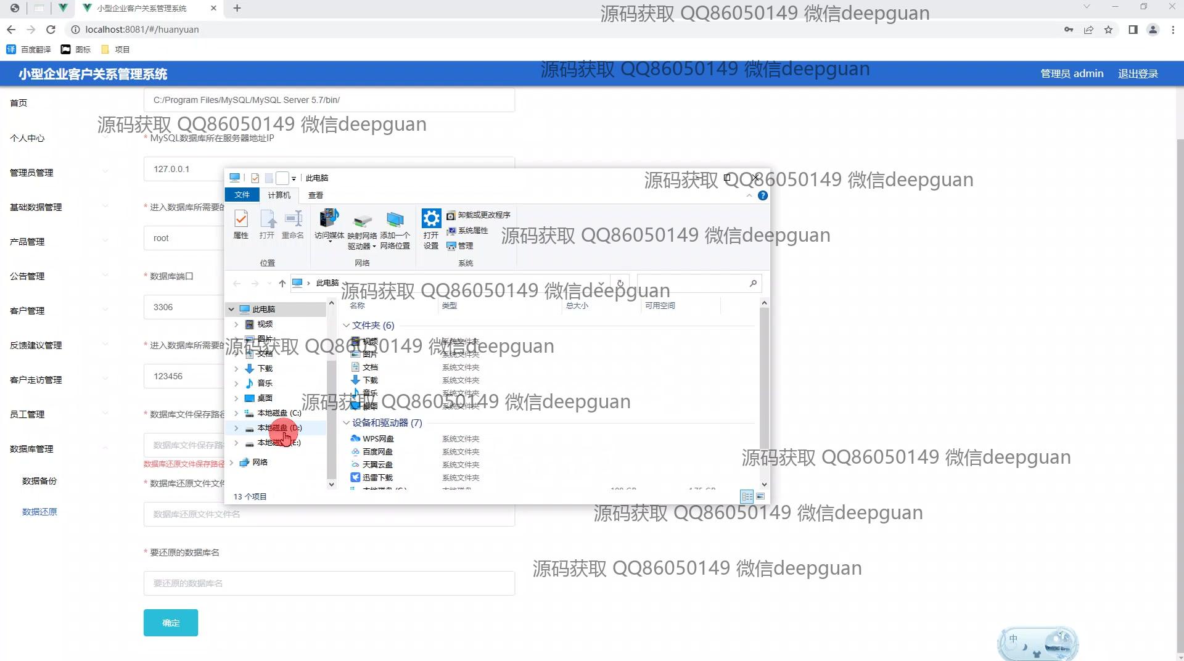Click the 类型 column header
This screenshot has width=1184, height=661.
click(450, 306)
